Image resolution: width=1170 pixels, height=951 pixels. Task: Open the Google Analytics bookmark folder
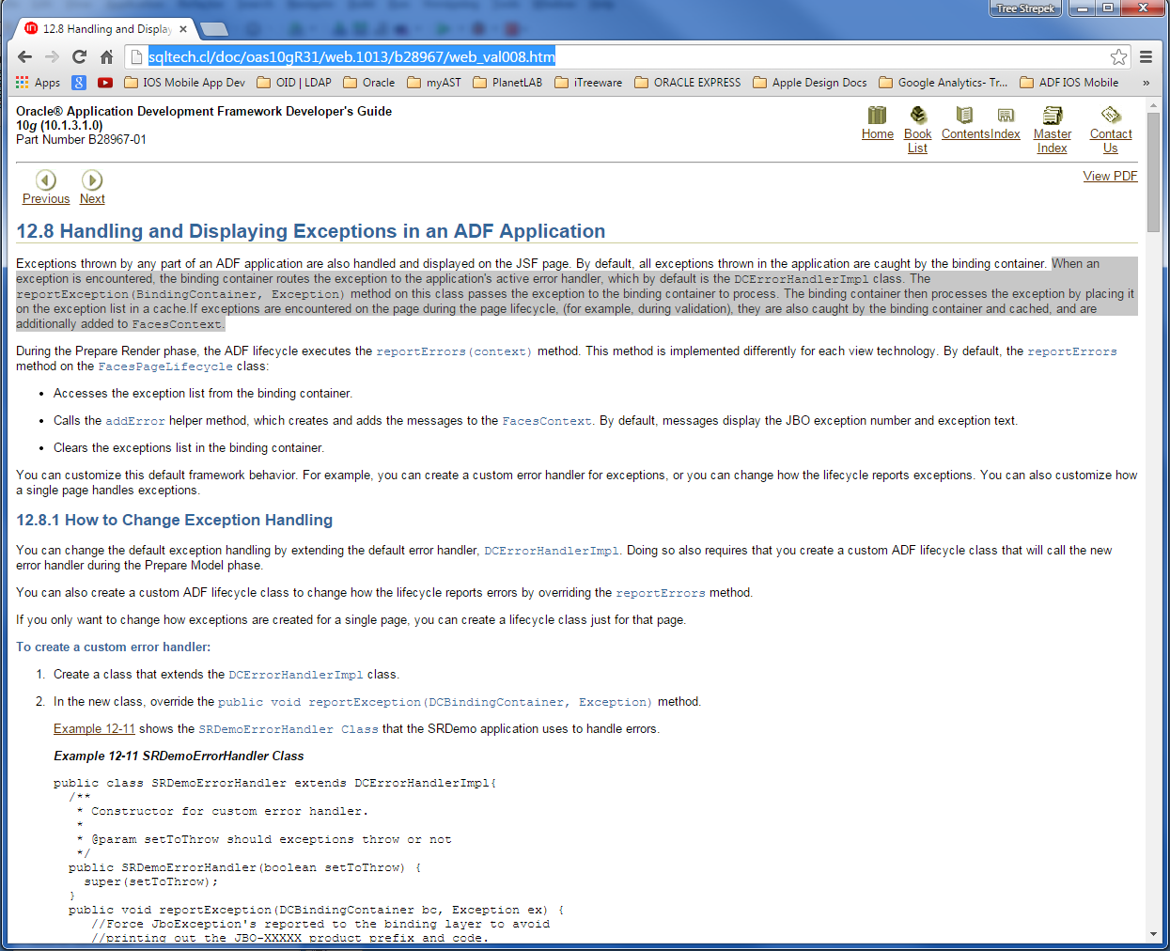(944, 83)
